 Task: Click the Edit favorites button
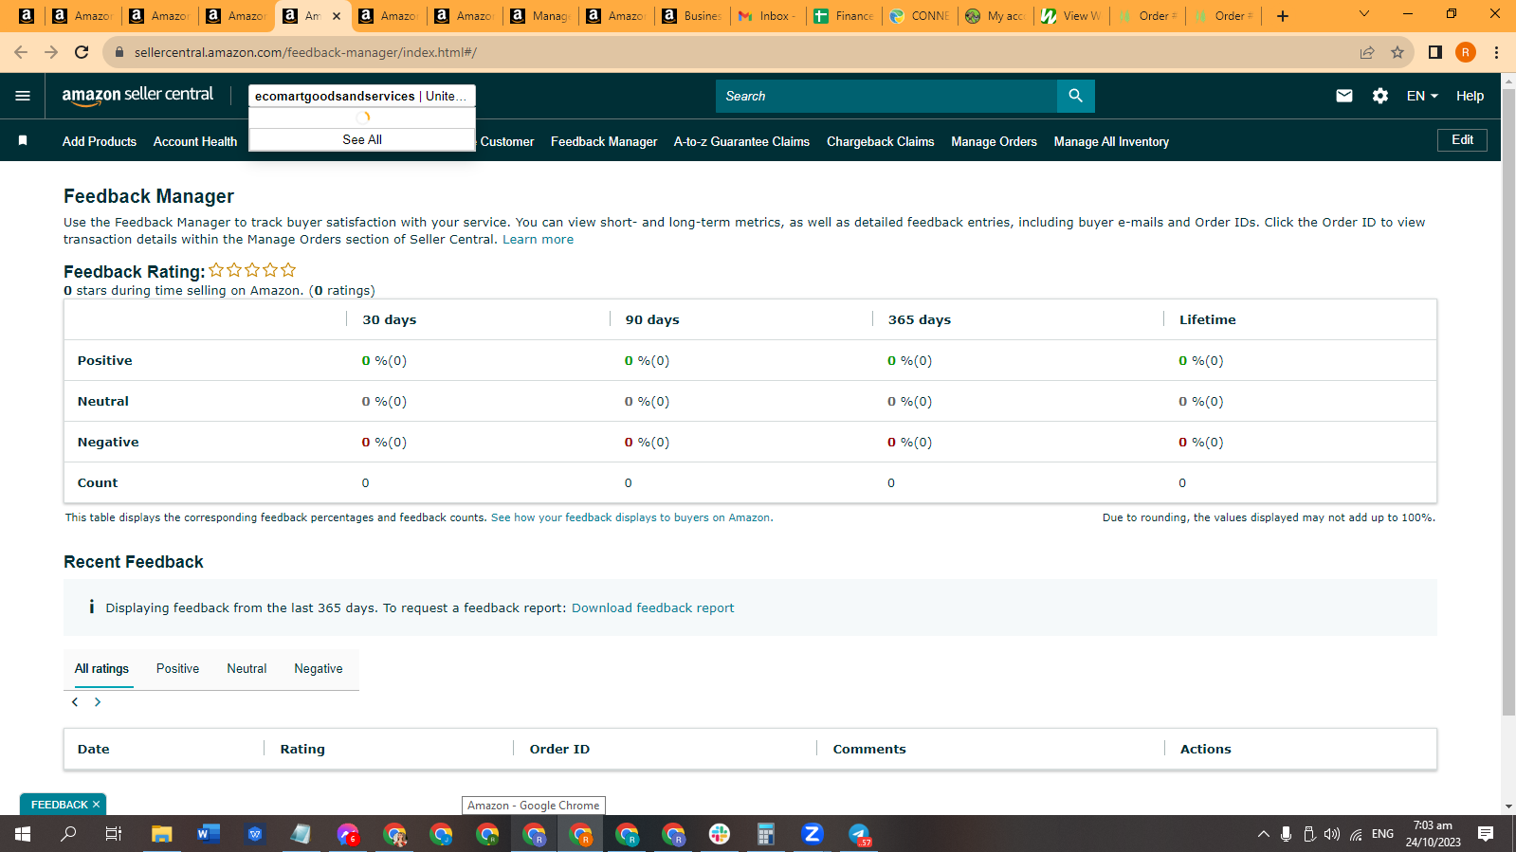tap(1462, 140)
